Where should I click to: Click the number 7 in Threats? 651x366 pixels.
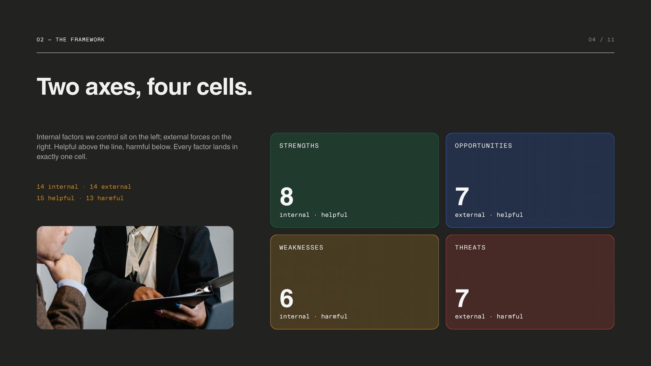click(x=462, y=298)
